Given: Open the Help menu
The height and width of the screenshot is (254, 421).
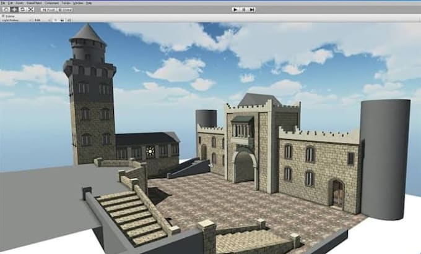Looking at the screenshot, I should click(x=89, y=3).
